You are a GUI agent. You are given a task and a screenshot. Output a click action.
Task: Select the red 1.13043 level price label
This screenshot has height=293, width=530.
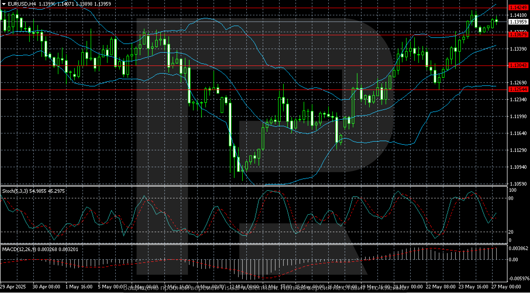pos(518,66)
